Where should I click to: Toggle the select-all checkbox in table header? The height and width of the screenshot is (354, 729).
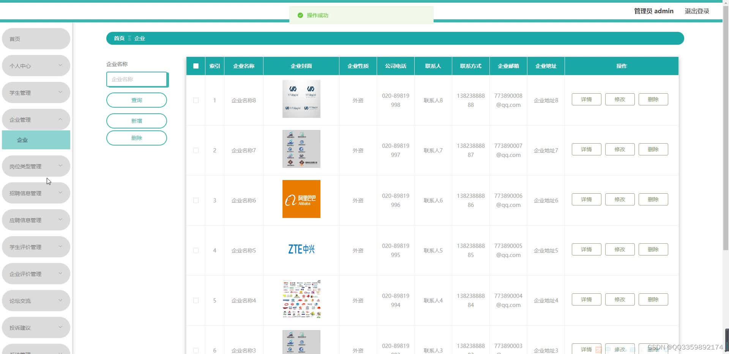[x=196, y=66]
